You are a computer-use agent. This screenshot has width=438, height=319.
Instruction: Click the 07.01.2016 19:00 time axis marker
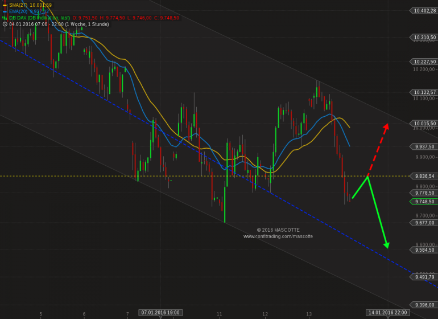[160, 313]
